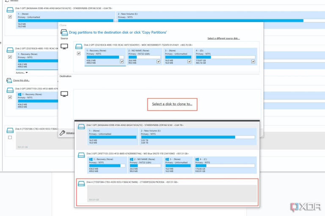Screen dimensions: 325x216
Task: Click New Volume (E:) usage bar in destination list
Action: [x=198, y=137]
